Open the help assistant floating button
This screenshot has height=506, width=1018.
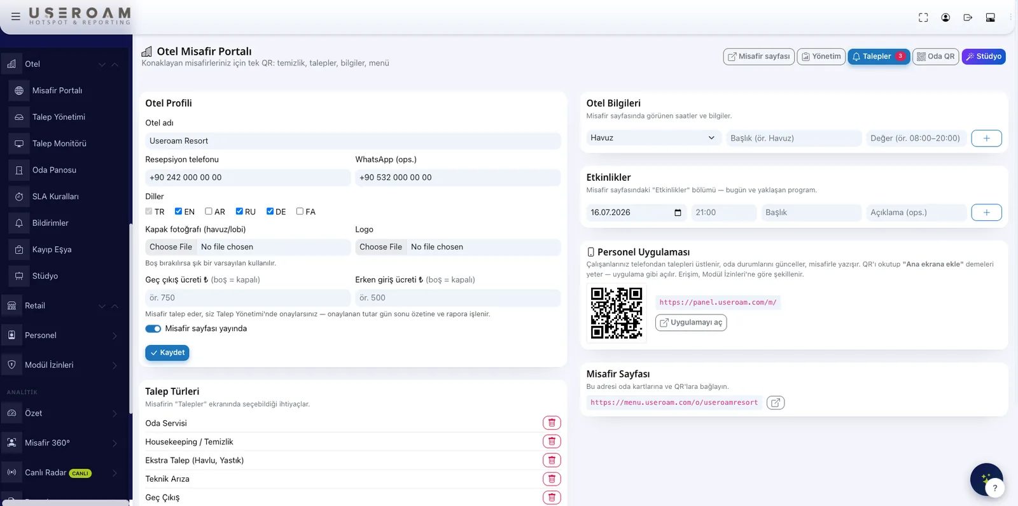[x=987, y=479]
